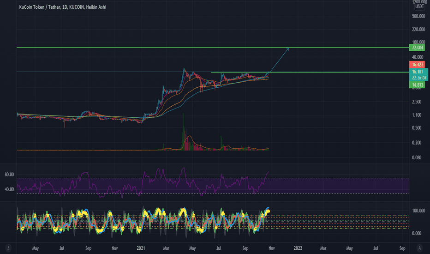The height and width of the screenshot is (254, 430).
Task: Click the 220.000 price axis value
Action: [418, 30]
